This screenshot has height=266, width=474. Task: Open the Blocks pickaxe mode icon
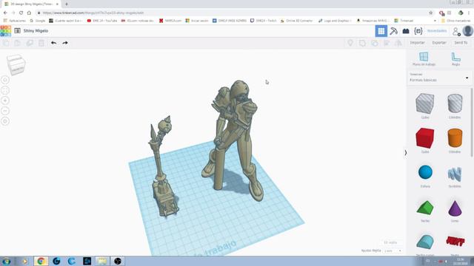coord(393,31)
